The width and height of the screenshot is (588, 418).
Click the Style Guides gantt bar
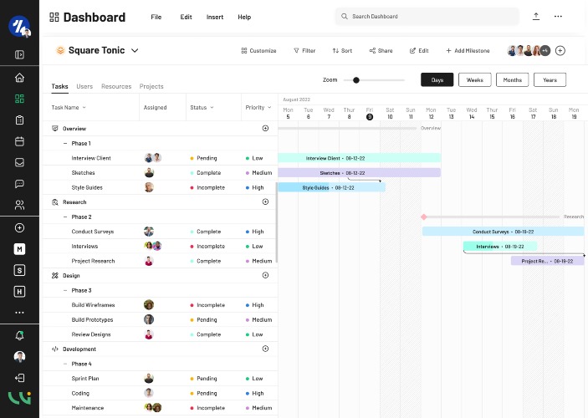pos(331,187)
